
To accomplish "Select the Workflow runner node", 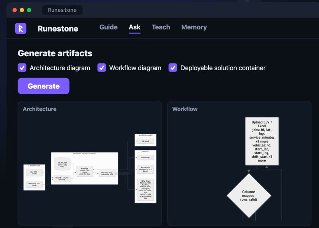I will click(84, 171).
